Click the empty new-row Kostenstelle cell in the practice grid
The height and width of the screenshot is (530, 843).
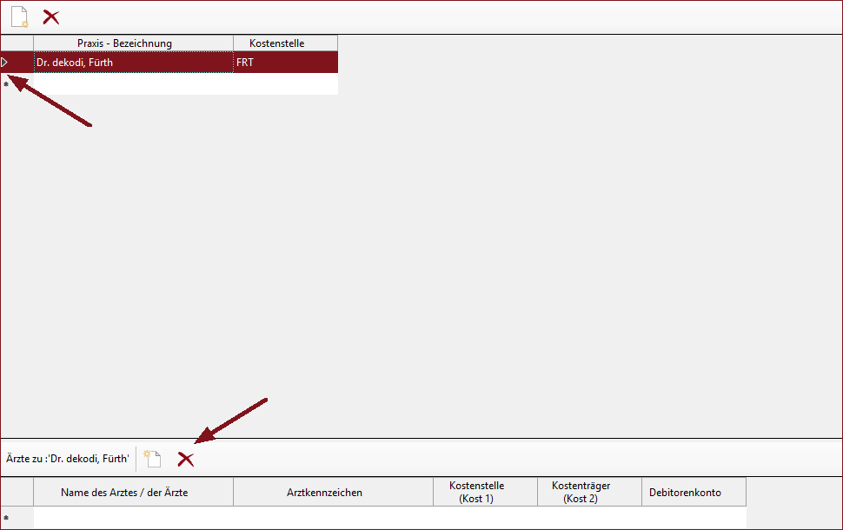point(285,84)
